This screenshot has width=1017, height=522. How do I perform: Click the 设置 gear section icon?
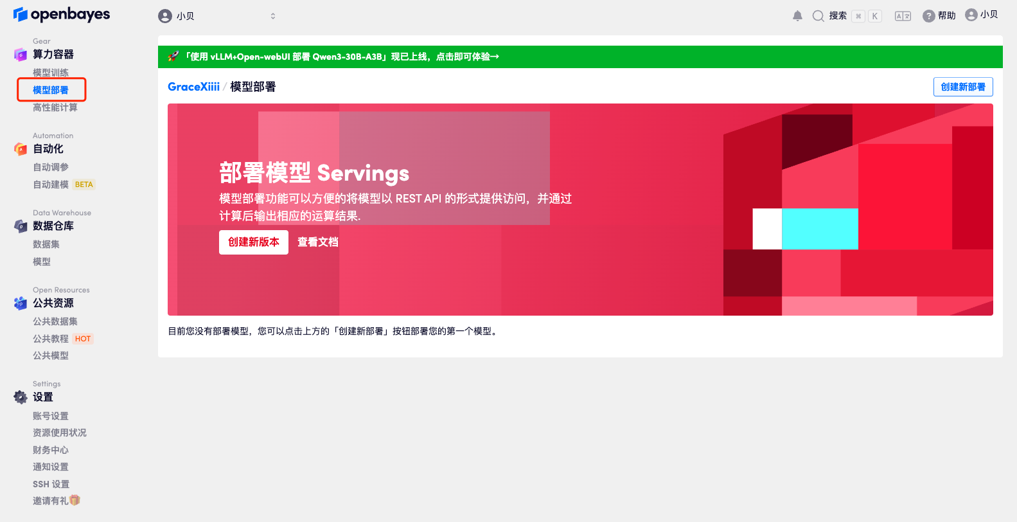[21, 397]
